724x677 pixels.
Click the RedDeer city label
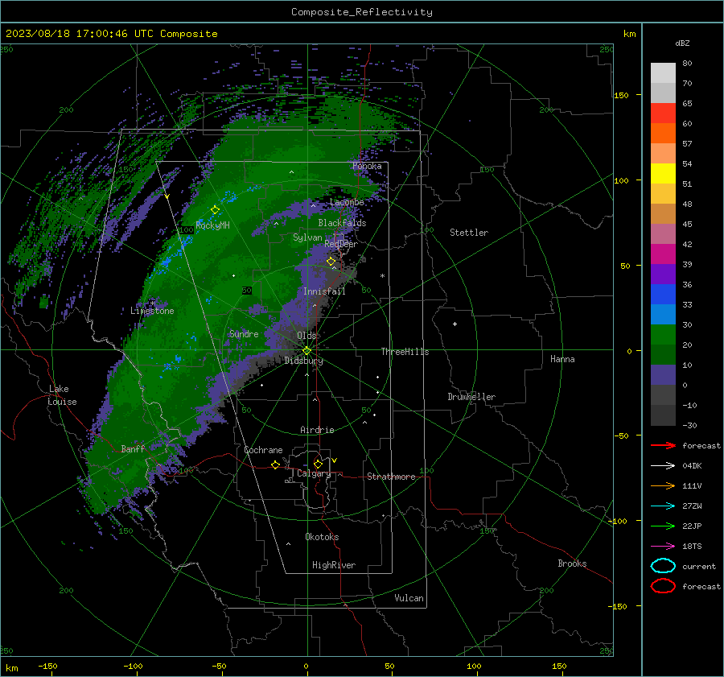click(341, 244)
